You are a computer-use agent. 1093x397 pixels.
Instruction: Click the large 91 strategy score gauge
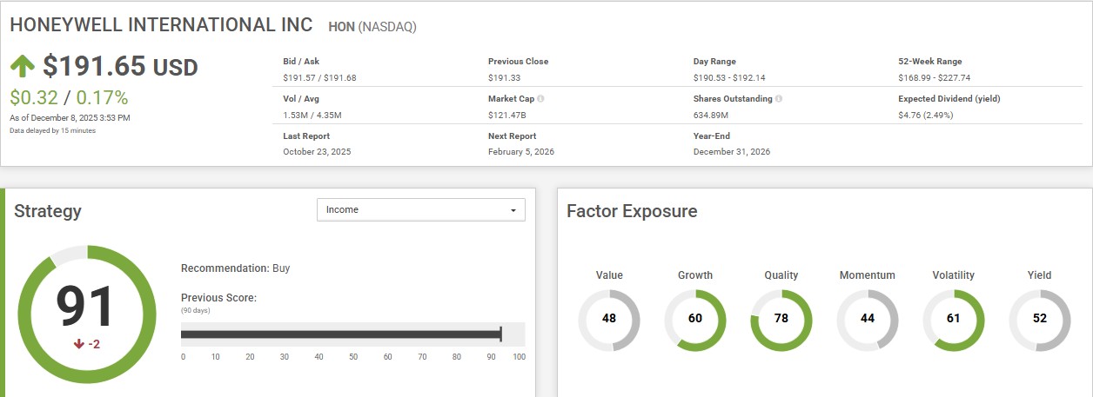(x=85, y=308)
